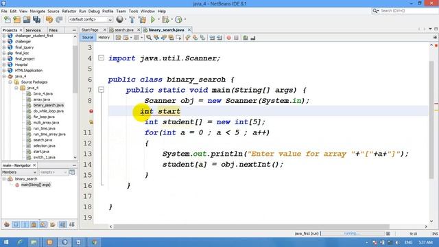The image size is (439, 247).
Task: Click the Comment icon in editor toolbar
Action: (246, 38)
